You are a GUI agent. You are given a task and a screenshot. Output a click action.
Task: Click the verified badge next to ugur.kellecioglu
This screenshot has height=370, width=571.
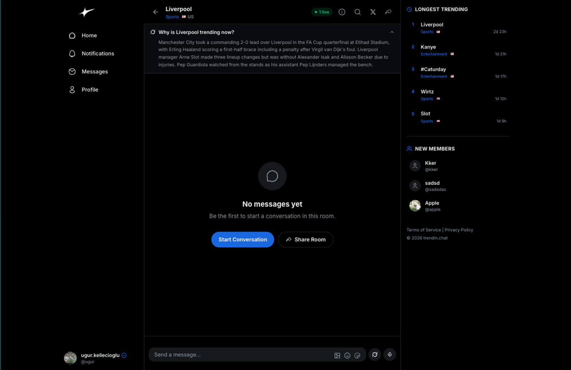coord(124,355)
